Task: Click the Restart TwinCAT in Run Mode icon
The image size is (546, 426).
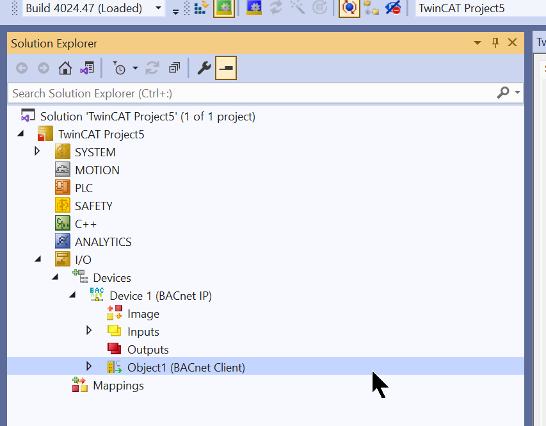Action: [224, 8]
